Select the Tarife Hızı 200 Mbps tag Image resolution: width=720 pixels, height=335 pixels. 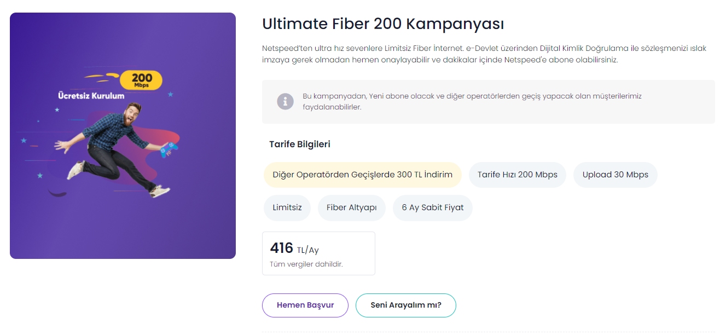(517, 175)
